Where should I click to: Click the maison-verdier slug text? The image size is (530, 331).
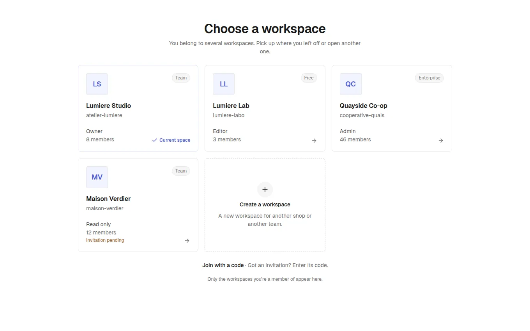pos(105,208)
